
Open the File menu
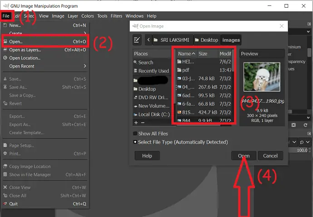pyautogui.click(x=6, y=16)
